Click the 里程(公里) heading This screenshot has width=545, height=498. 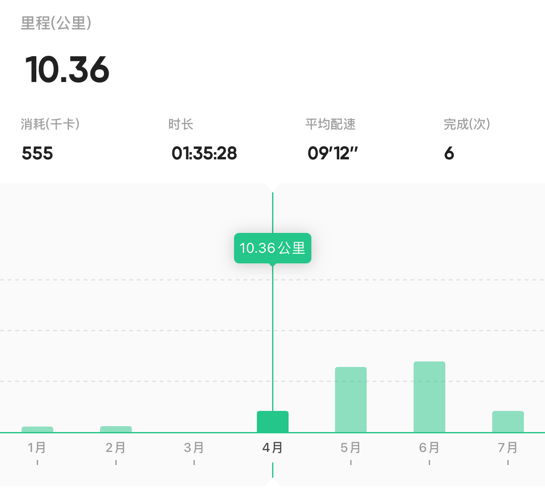point(56,23)
